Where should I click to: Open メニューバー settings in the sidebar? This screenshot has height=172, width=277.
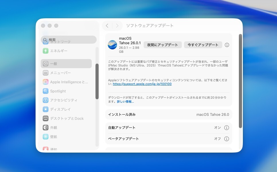[66, 73]
